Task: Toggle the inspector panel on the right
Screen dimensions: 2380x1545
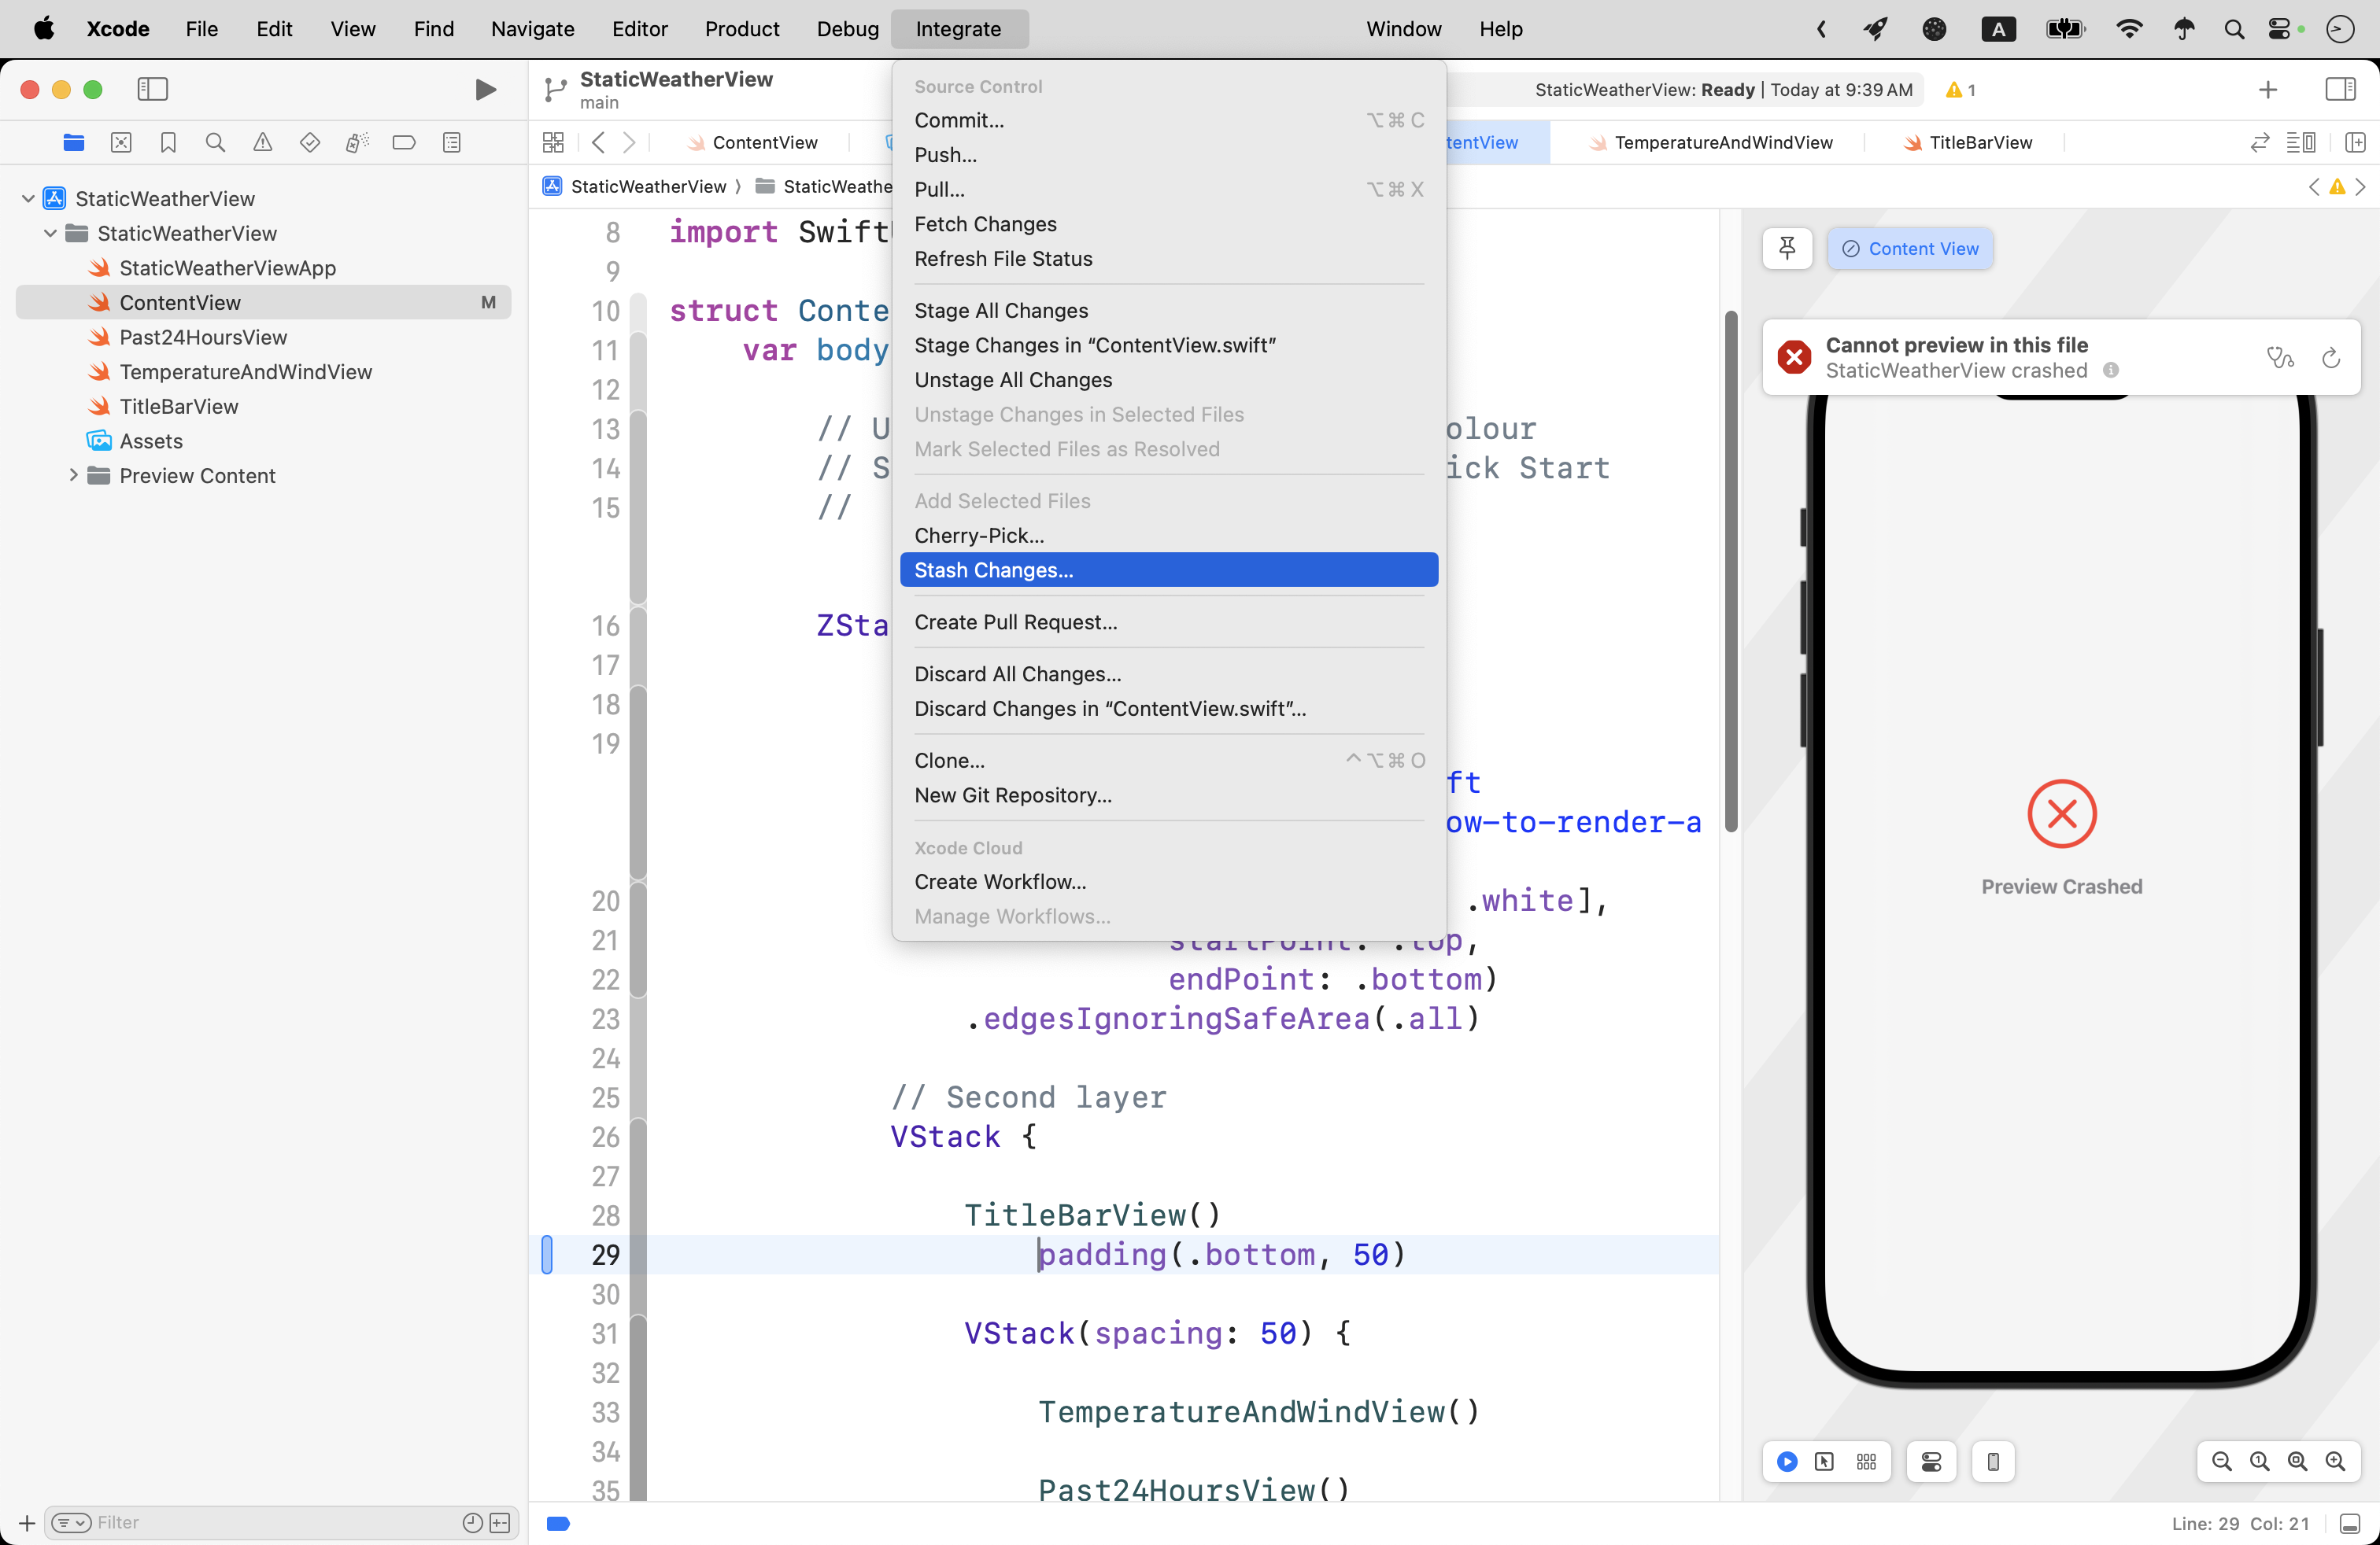Action: (x=2340, y=90)
